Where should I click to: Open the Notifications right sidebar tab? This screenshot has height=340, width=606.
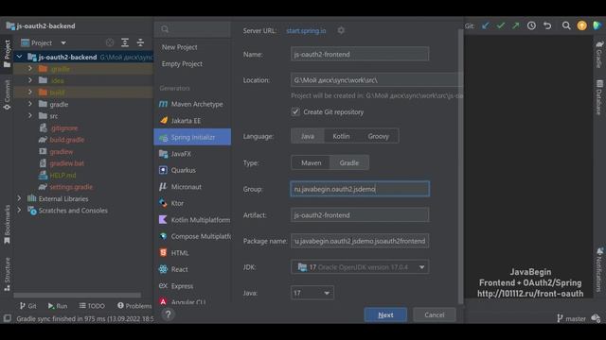tap(599, 269)
